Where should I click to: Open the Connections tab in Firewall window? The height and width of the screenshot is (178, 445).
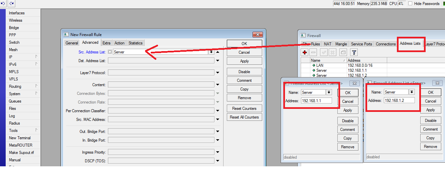click(x=386, y=44)
